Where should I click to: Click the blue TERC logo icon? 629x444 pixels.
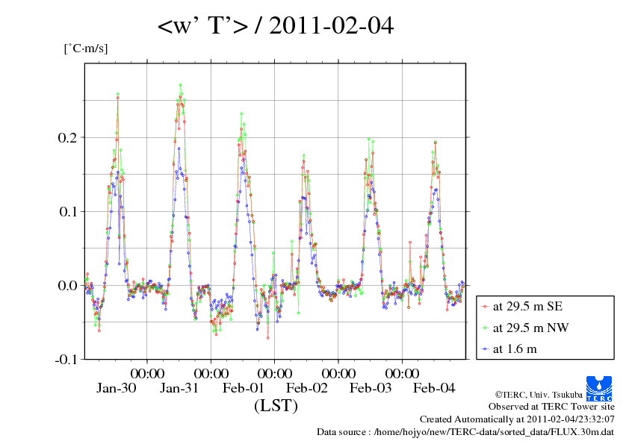599,388
